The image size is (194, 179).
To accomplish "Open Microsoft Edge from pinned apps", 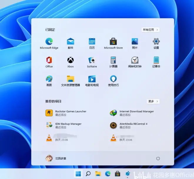I will click(49, 43).
